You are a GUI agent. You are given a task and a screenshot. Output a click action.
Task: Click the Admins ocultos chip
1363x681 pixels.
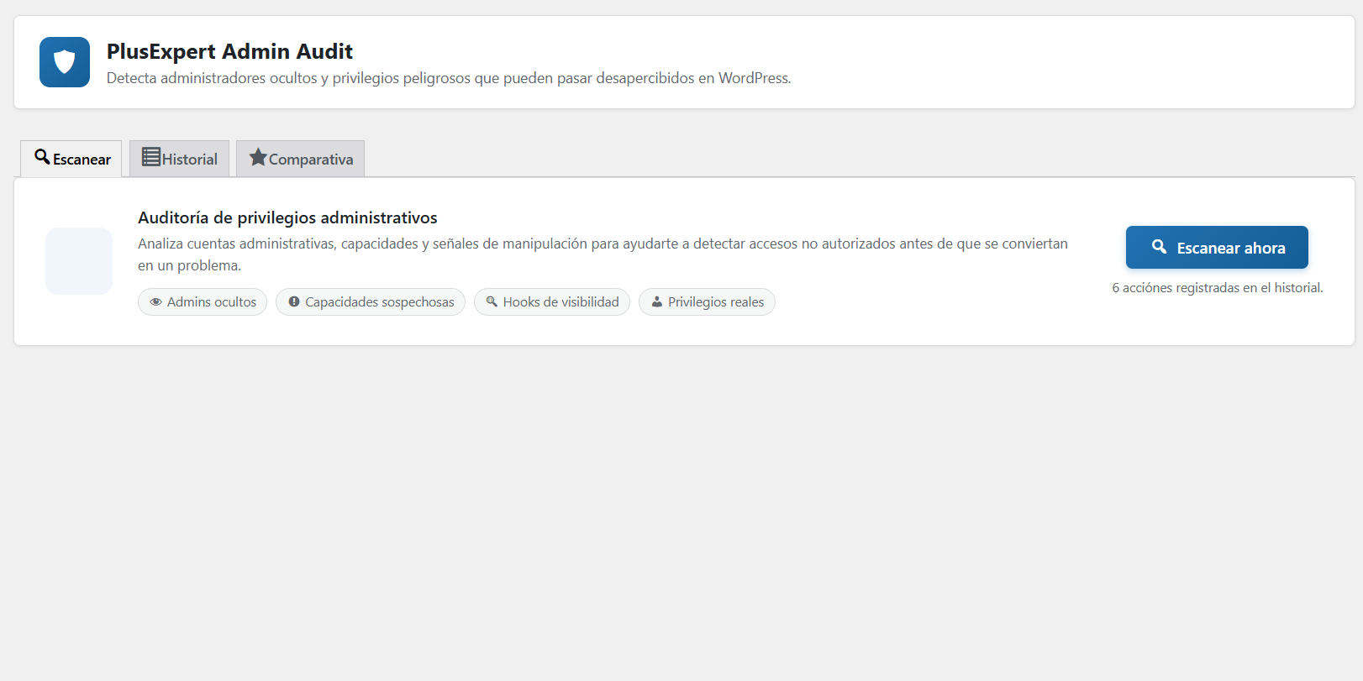(203, 302)
